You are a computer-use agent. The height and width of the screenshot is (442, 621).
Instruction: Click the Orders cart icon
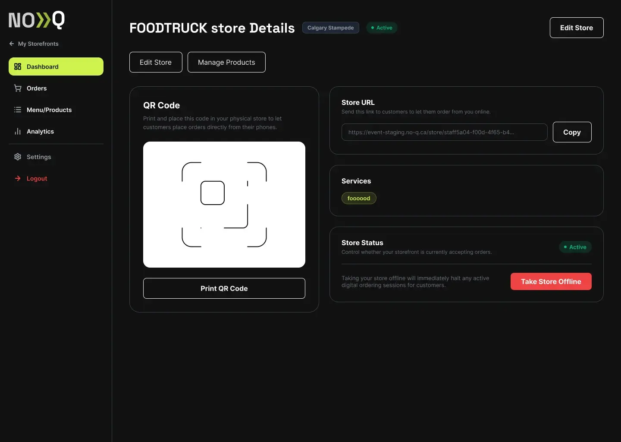[18, 88]
